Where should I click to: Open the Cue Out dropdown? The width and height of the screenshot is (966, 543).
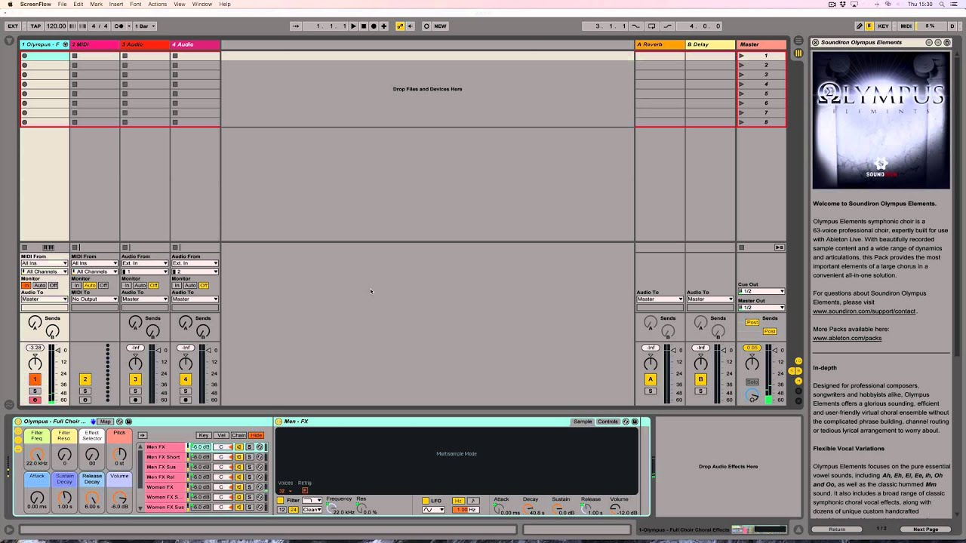click(x=761, y=292)
